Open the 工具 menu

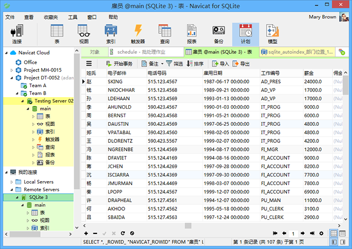(73, 17)
